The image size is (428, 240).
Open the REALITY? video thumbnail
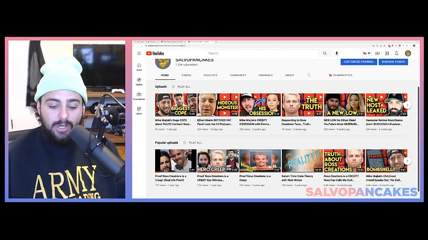[302, 161]
